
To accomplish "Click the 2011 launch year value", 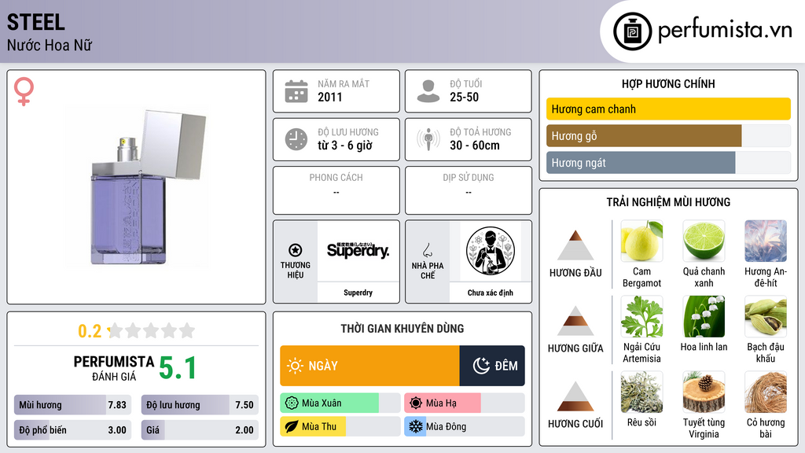I will click(x=329, y=97).
